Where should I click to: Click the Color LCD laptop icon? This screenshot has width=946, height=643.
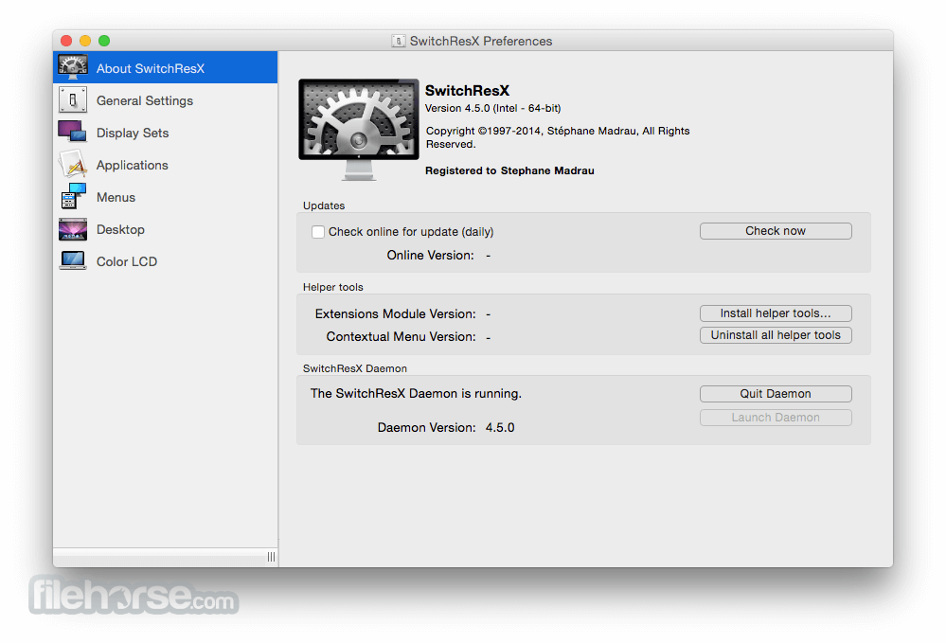pos(73,261)
